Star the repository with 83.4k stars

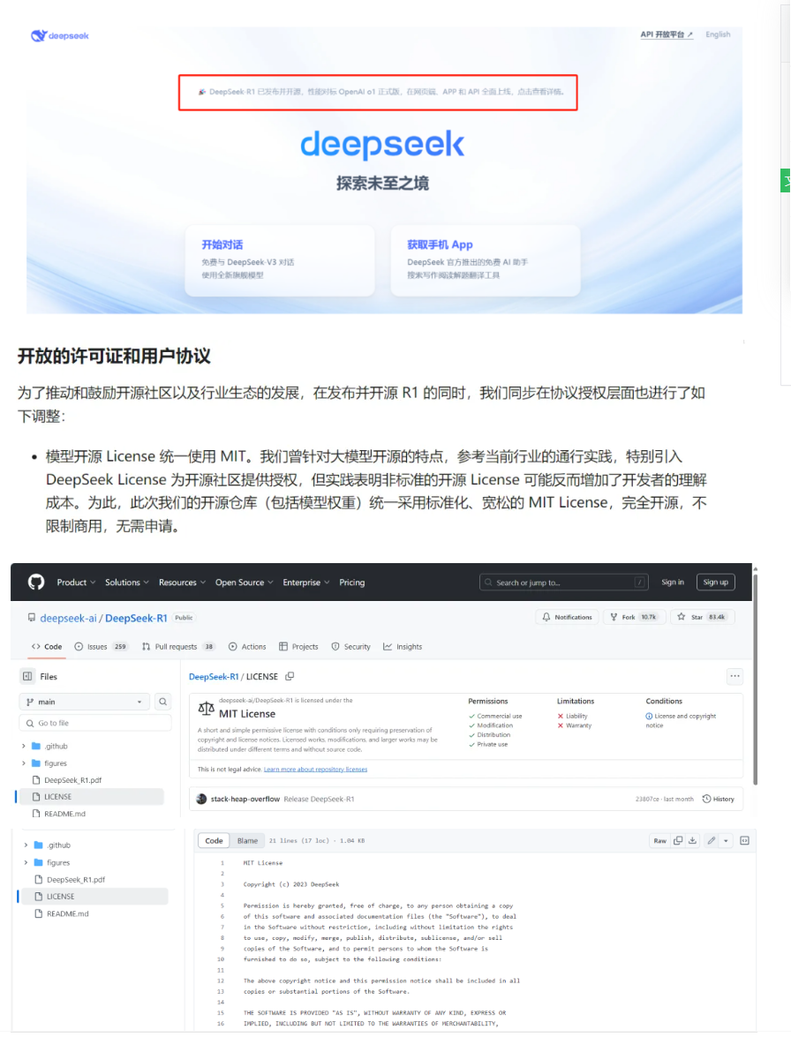(703, 617)
